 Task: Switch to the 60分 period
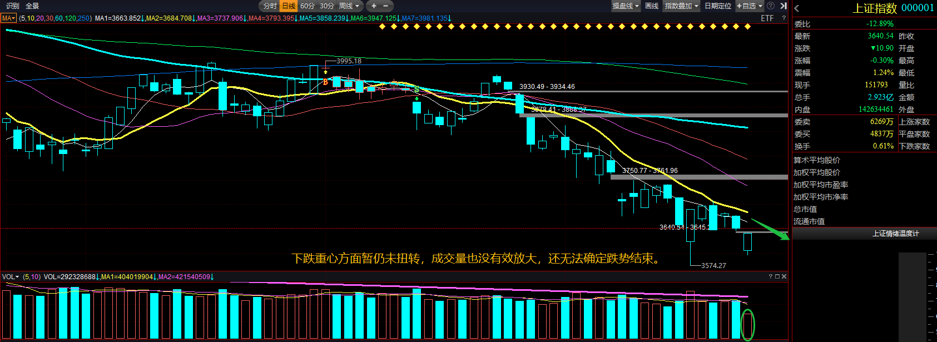tap(308, 6)
